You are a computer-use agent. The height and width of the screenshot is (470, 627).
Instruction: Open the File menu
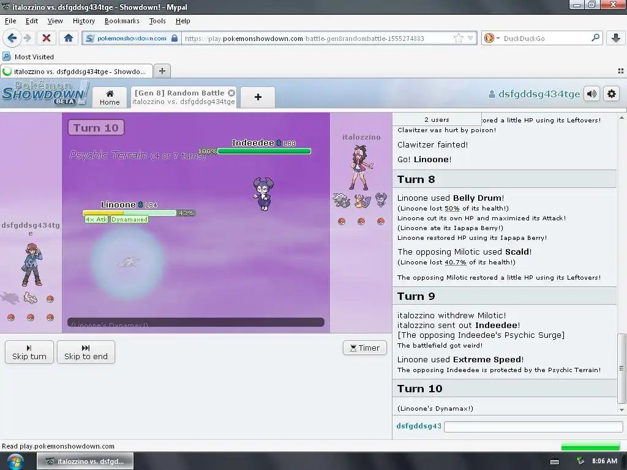(x=10, y=21)
